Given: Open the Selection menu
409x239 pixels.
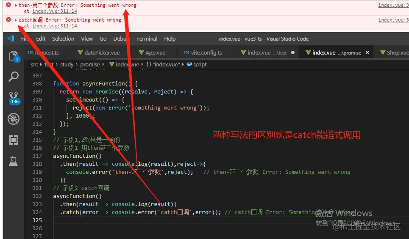Looking at the screenshot, I should pyautogui.click(x=63, y=39).
